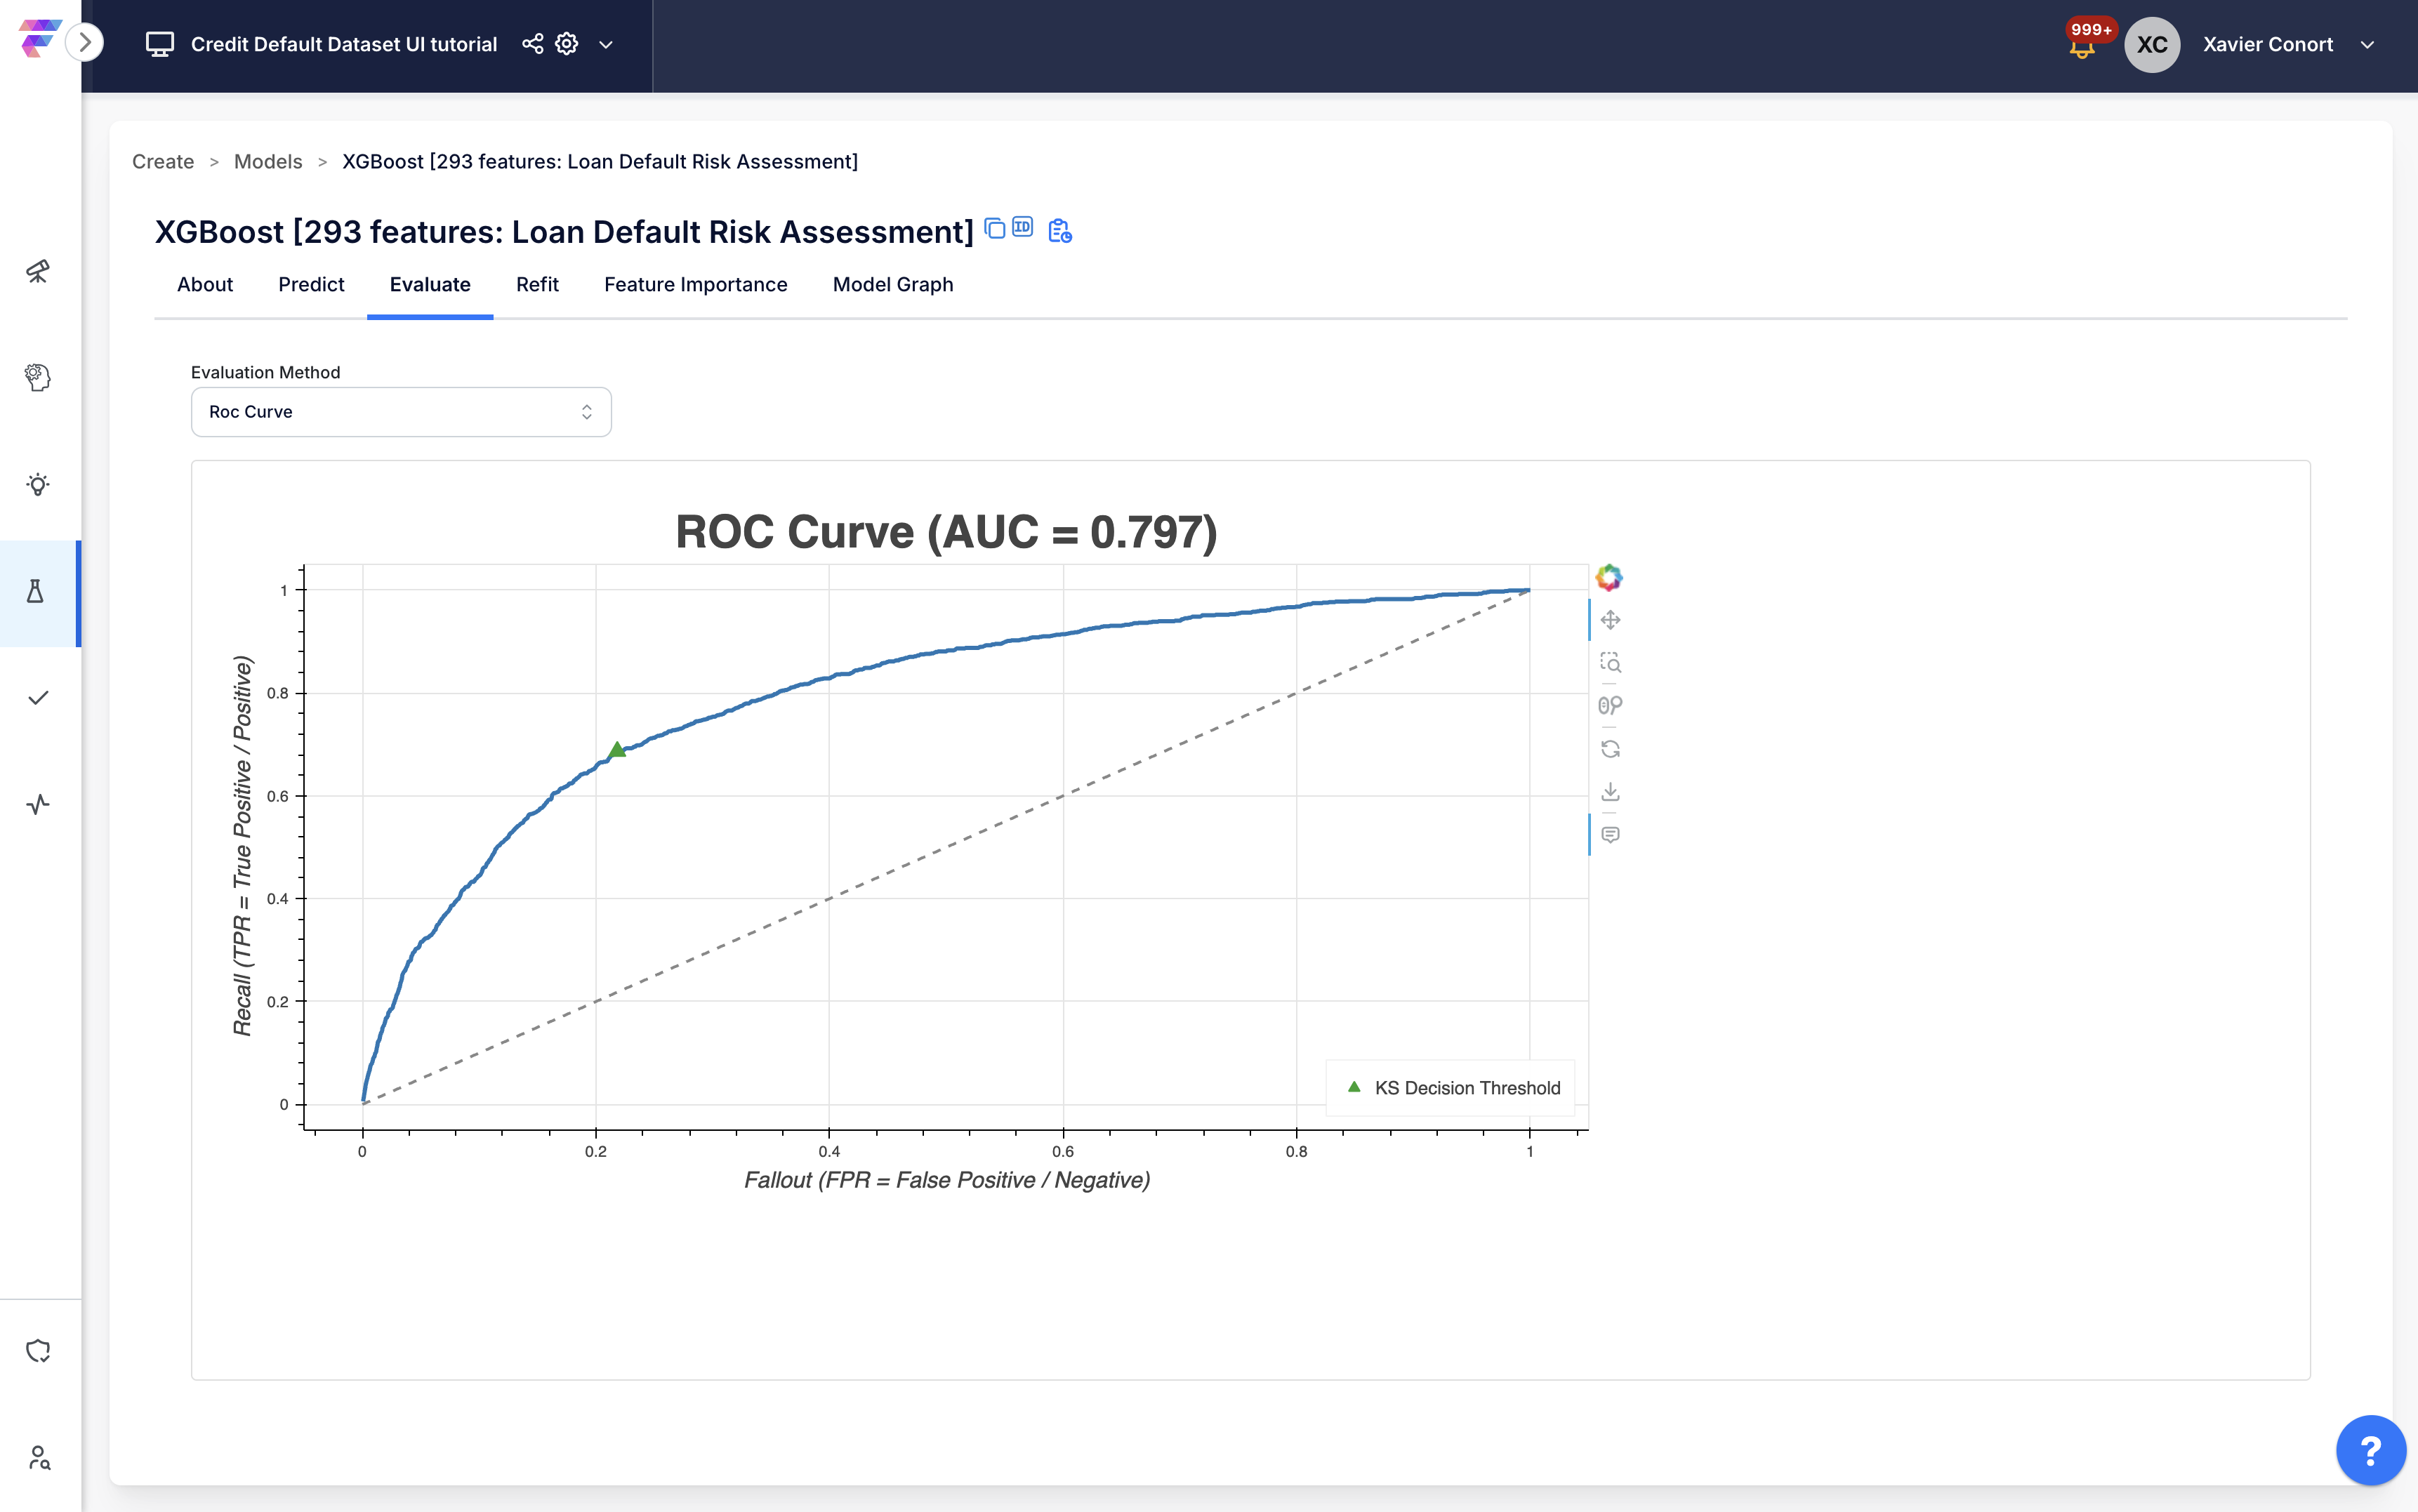Click the project share icon
2418x1512 pixels.
pyautogui.click(x=533, y=44)
